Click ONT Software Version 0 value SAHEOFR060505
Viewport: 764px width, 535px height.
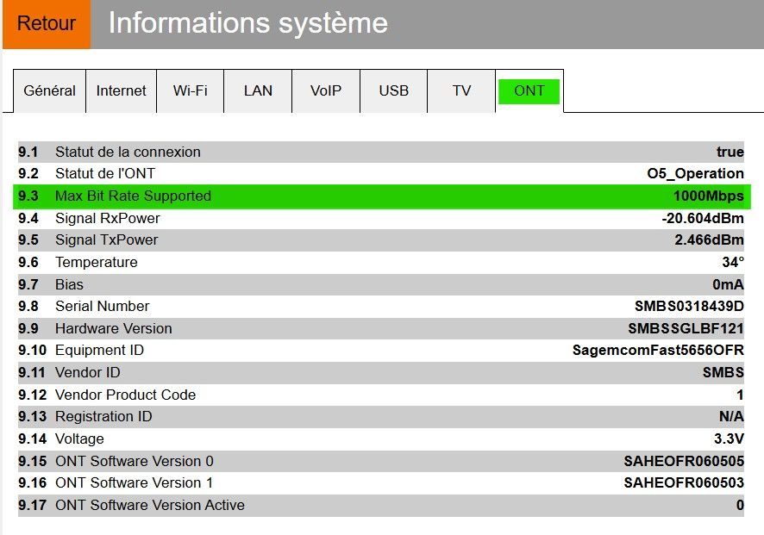(684, 461)
